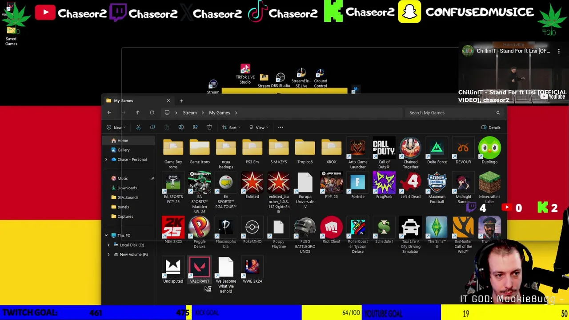This screenshot has width=569, height=320.
Task: Go to Home in navigation pane
Action: (128, 140)
